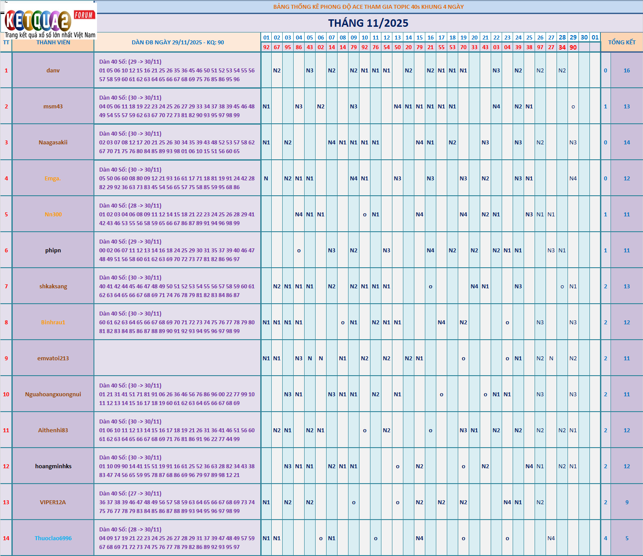
Task: Click the Nguahoangxuongnui member name
Action: click(53, 395)
